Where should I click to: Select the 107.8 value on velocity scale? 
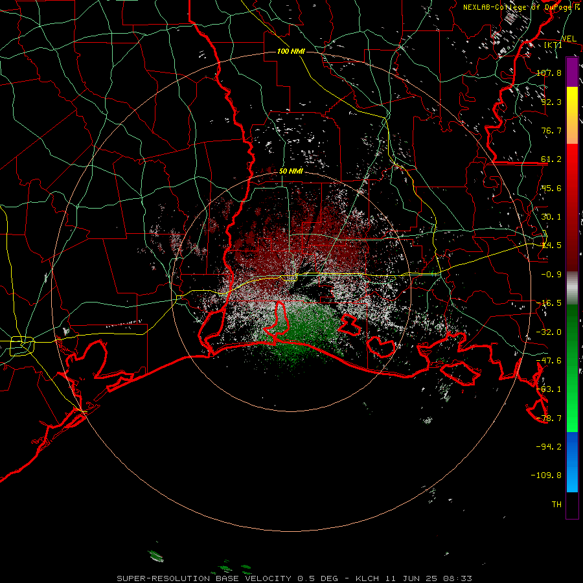pyautogui.click(x=549, y=73)
